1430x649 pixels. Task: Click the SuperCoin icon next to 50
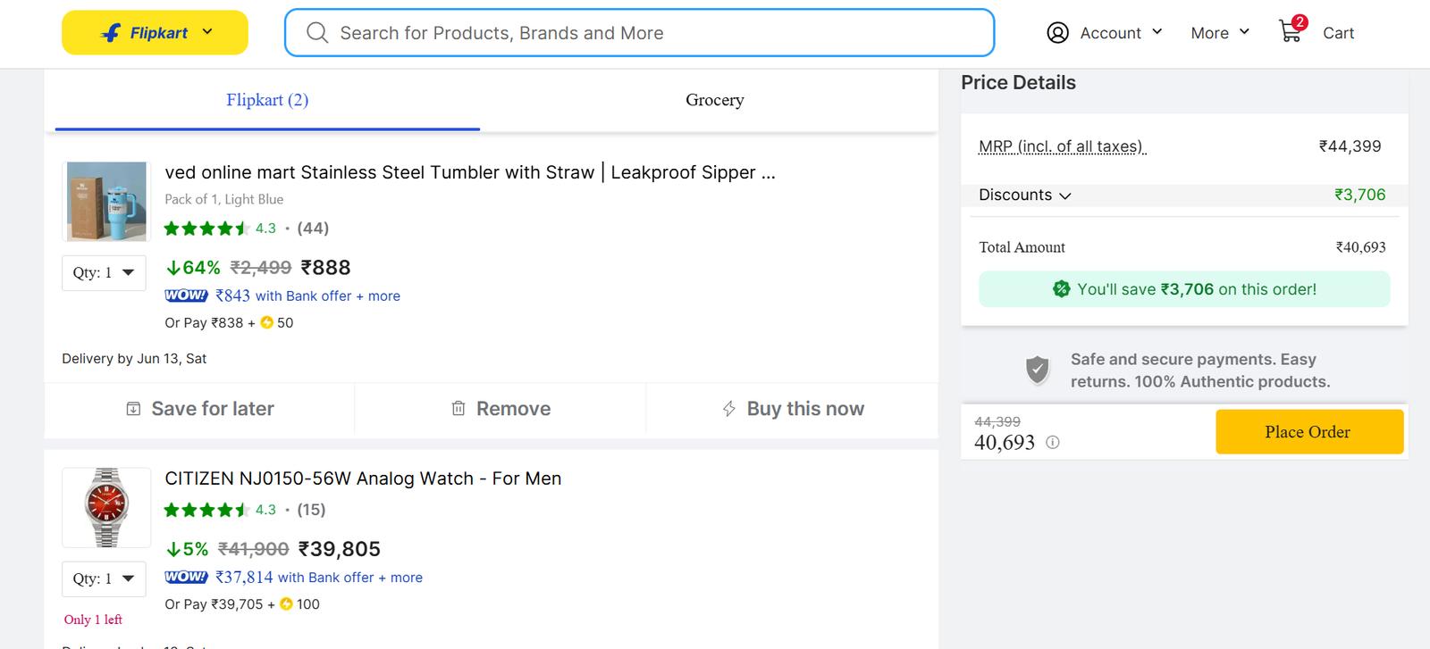tap(266, 323)
